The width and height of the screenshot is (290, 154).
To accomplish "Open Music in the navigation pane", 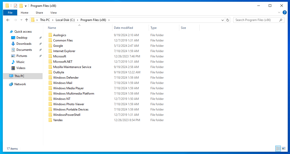I will click(x=20, y=62).
